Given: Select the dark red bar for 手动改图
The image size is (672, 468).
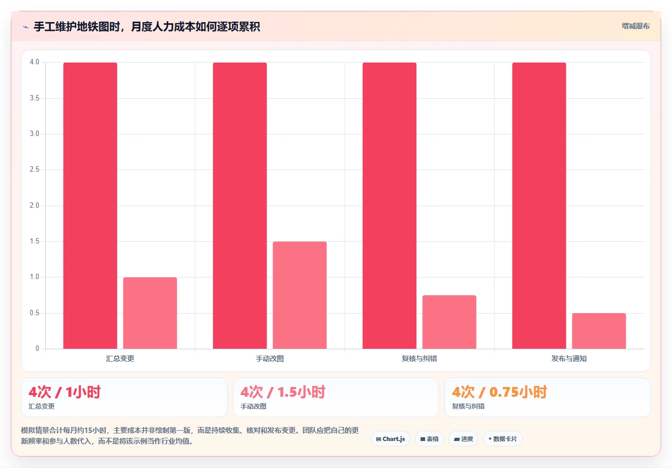Looking at the screenshot, I should click(x=239, y=206).
